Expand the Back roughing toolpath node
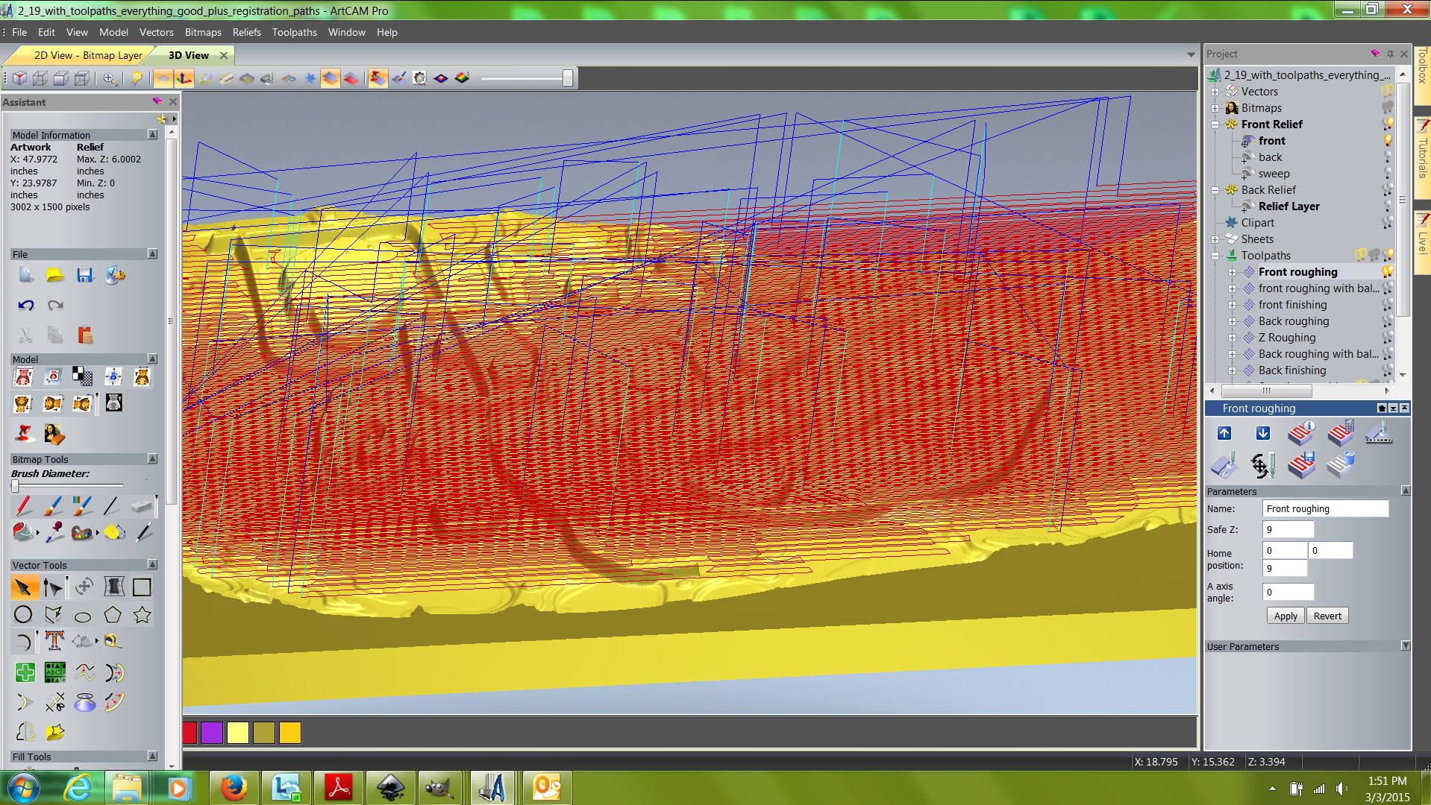Screen dimensions: 1431x805 coord(1232,321)
